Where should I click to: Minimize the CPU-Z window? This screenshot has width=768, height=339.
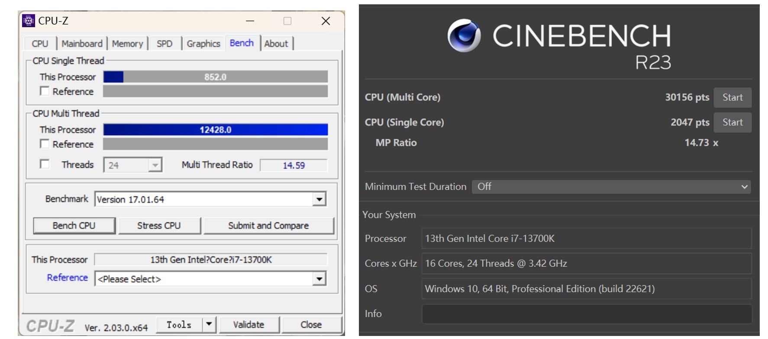point(250,21)
